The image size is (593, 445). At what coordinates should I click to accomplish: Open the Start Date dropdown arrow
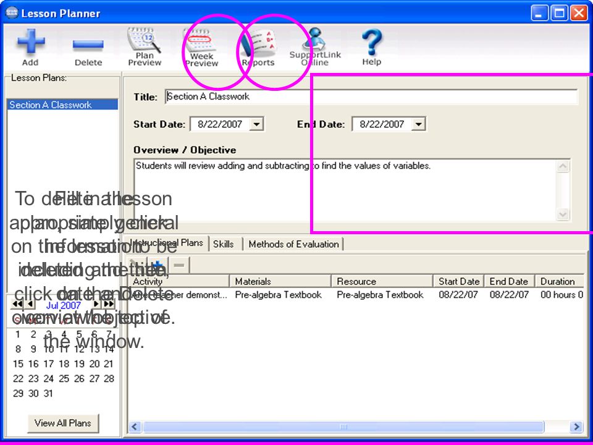coord(256,124)
